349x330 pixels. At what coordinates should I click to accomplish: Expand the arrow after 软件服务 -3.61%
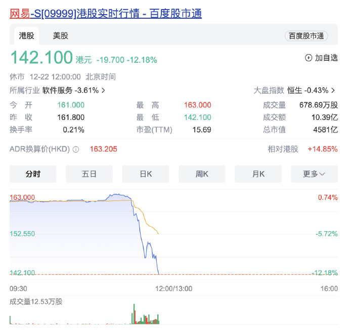tap(103, 91)
